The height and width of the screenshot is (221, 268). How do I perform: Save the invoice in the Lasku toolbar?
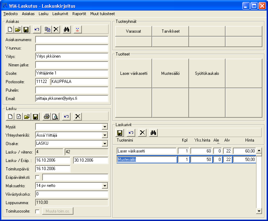coord(35,117)
